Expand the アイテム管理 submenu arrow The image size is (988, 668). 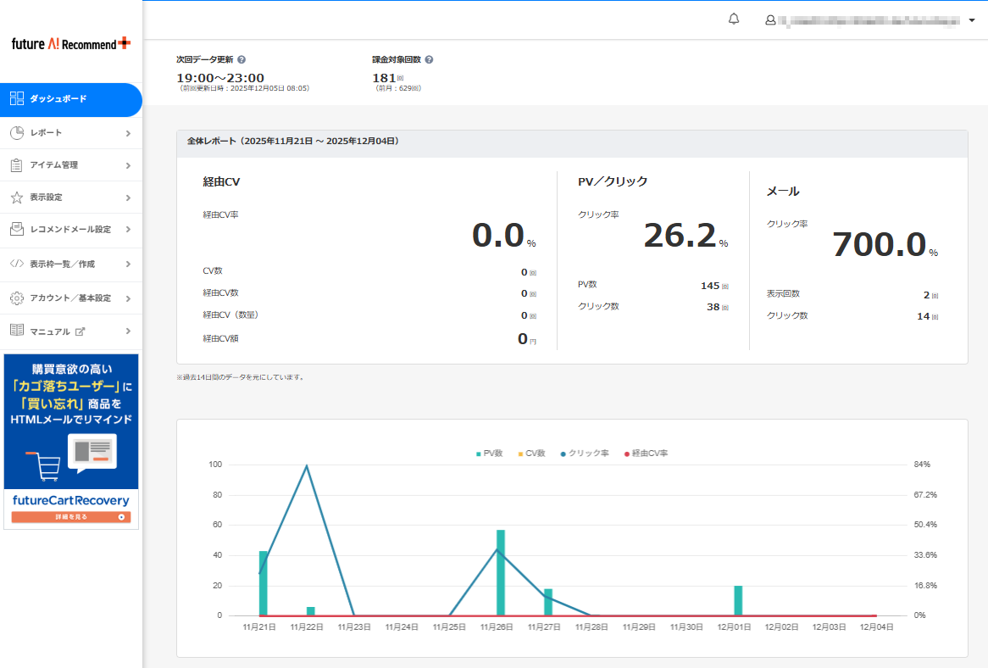point(128,165)
